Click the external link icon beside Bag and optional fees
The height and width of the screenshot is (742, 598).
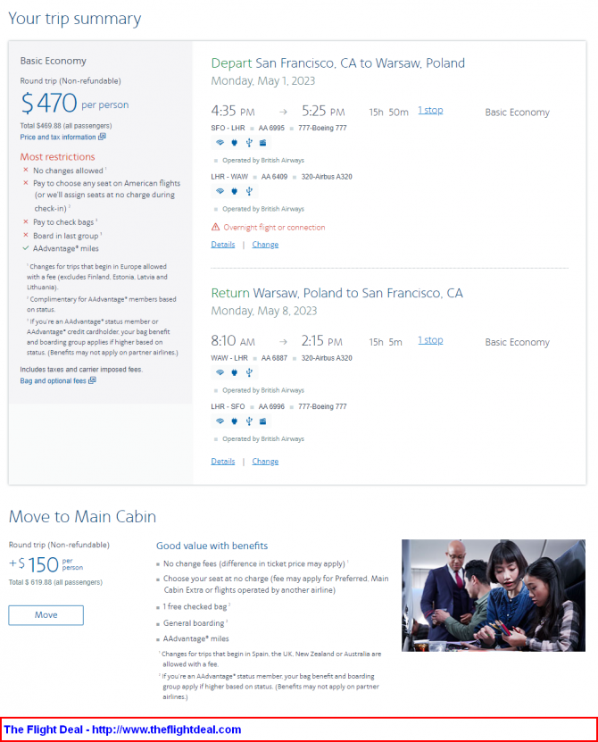[x=92, y=380]
